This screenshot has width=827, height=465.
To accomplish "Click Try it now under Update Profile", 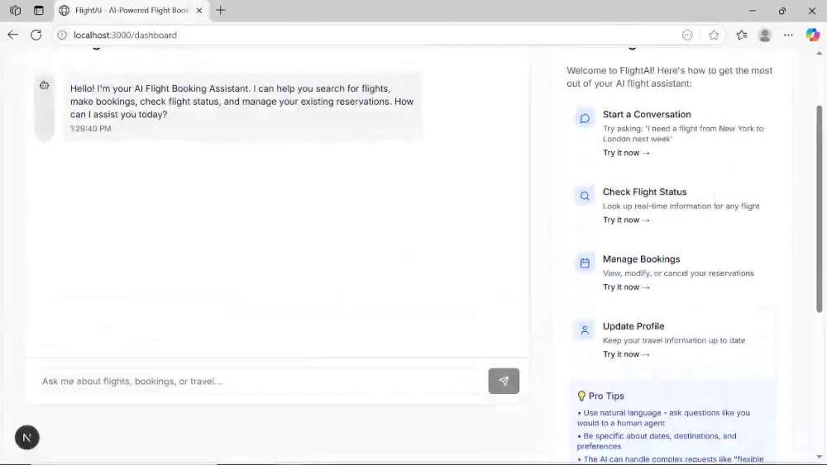I will click(626, 354).
